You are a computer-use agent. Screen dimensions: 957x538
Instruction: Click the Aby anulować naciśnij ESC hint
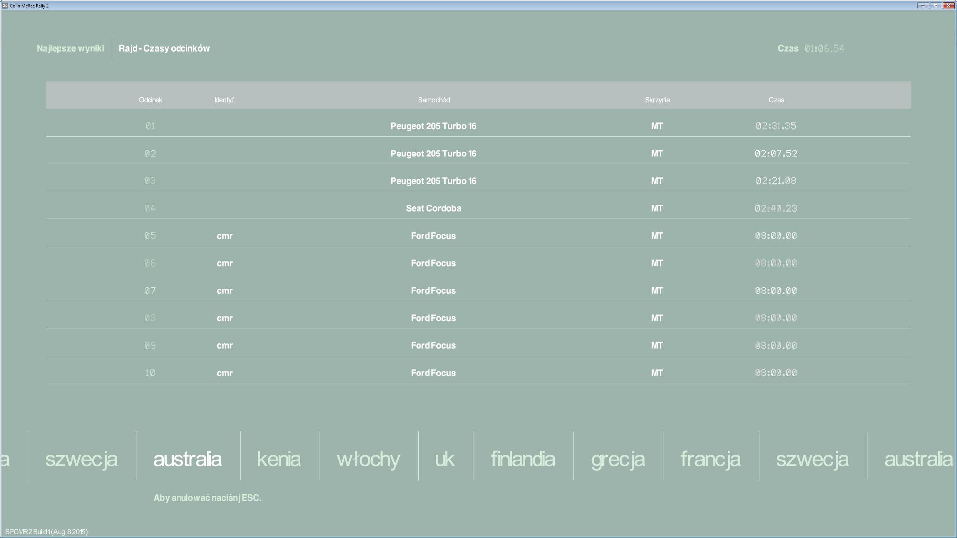click(x=207, y=498)
